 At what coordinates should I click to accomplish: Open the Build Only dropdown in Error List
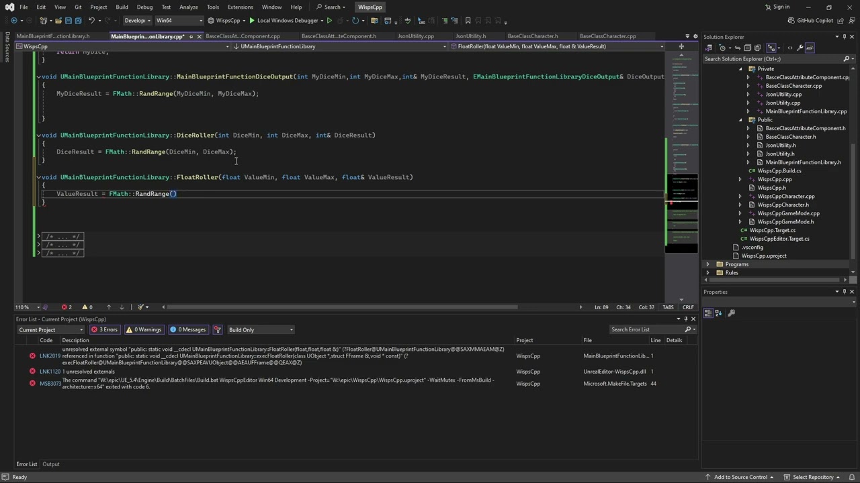click(x=261, y=329)
